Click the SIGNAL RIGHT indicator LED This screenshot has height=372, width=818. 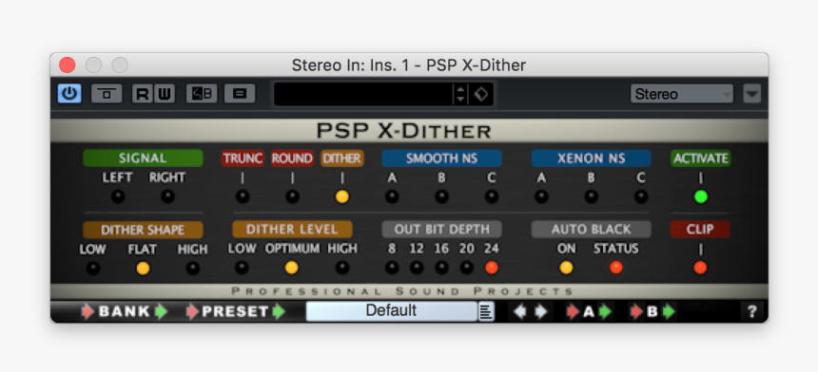167,196
